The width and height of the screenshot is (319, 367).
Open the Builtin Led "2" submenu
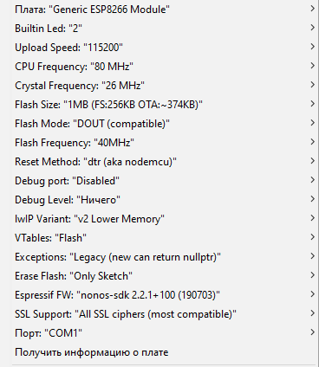(165, 29)
